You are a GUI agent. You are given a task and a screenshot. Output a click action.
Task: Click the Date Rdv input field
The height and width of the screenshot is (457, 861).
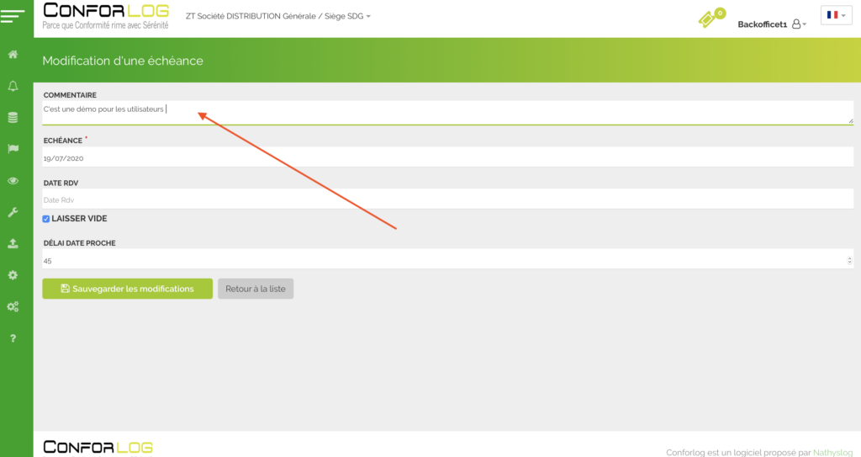tap(446, 199)
